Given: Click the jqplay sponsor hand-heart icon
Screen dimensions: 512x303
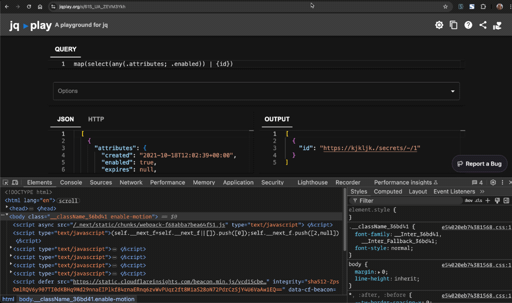Looking at the screenshot, I should [497, 25].
